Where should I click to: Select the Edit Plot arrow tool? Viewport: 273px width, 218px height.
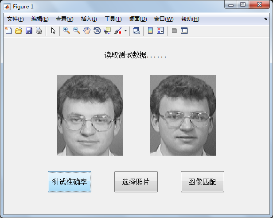tap(53, 31)
